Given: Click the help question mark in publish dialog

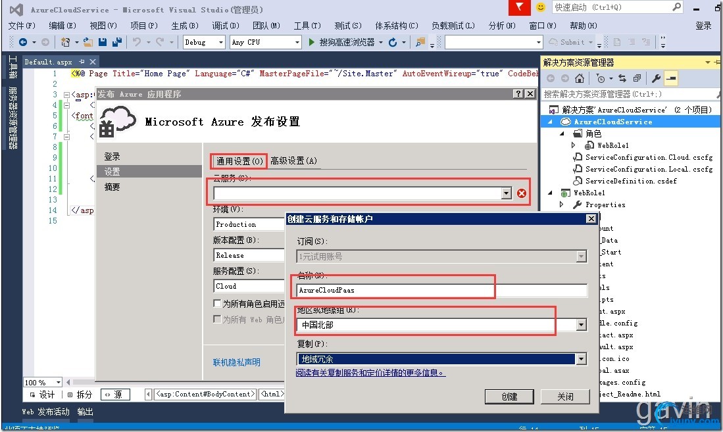Looking at the screenshot, I should [518, 93].
